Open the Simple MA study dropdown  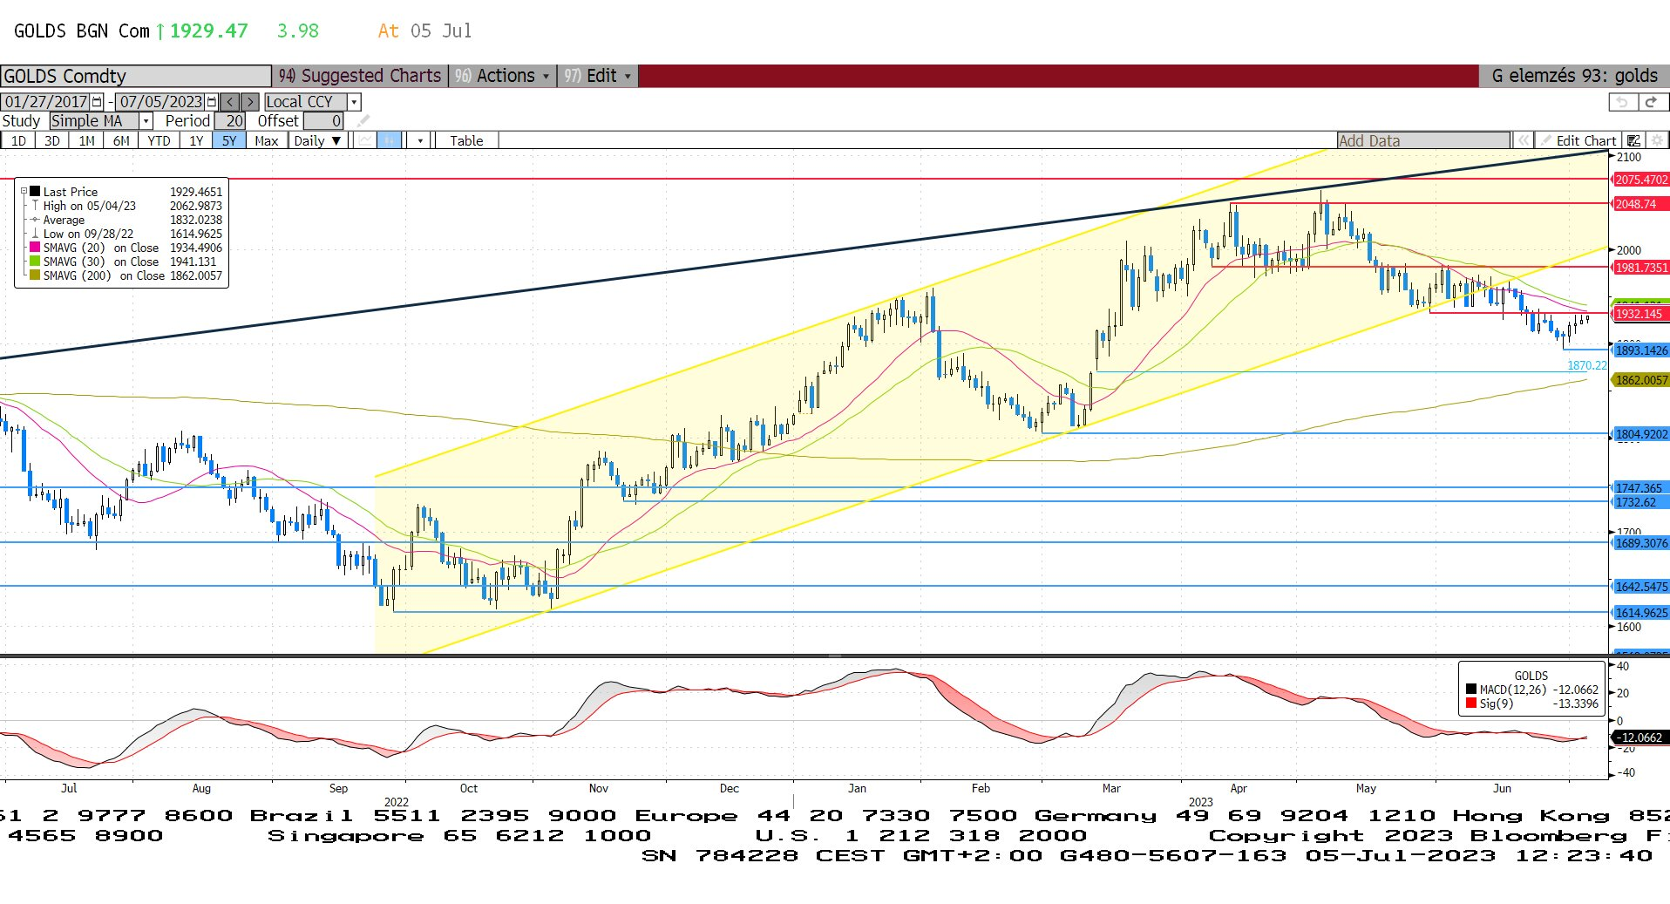coord(146,121)
